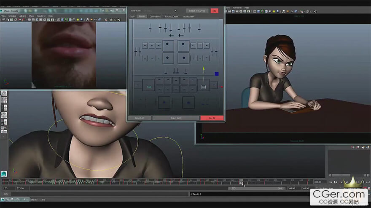Viewport: 371px width, 208px height.
Task: Click the blue square control in picker
Action: pyautogui.click(x=217, y=74)
